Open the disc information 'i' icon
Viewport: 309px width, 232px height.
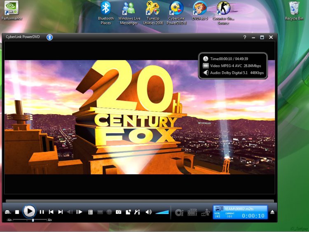(x=179, y=213)
